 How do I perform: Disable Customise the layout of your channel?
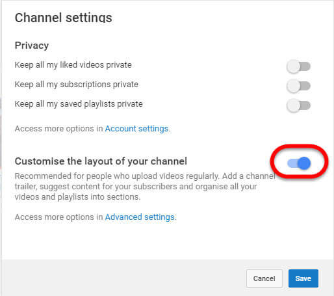(x=299, y=163)
